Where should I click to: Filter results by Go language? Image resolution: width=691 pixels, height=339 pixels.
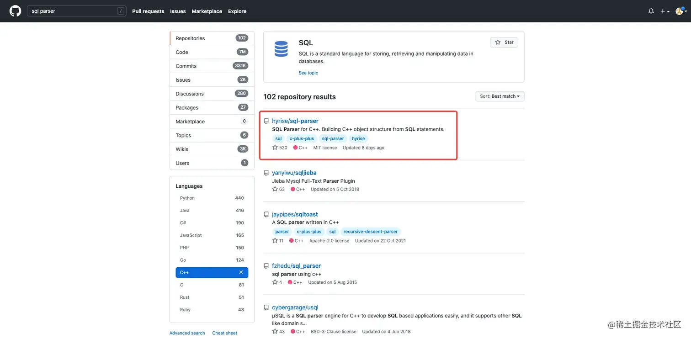click(x=212, y=260)
